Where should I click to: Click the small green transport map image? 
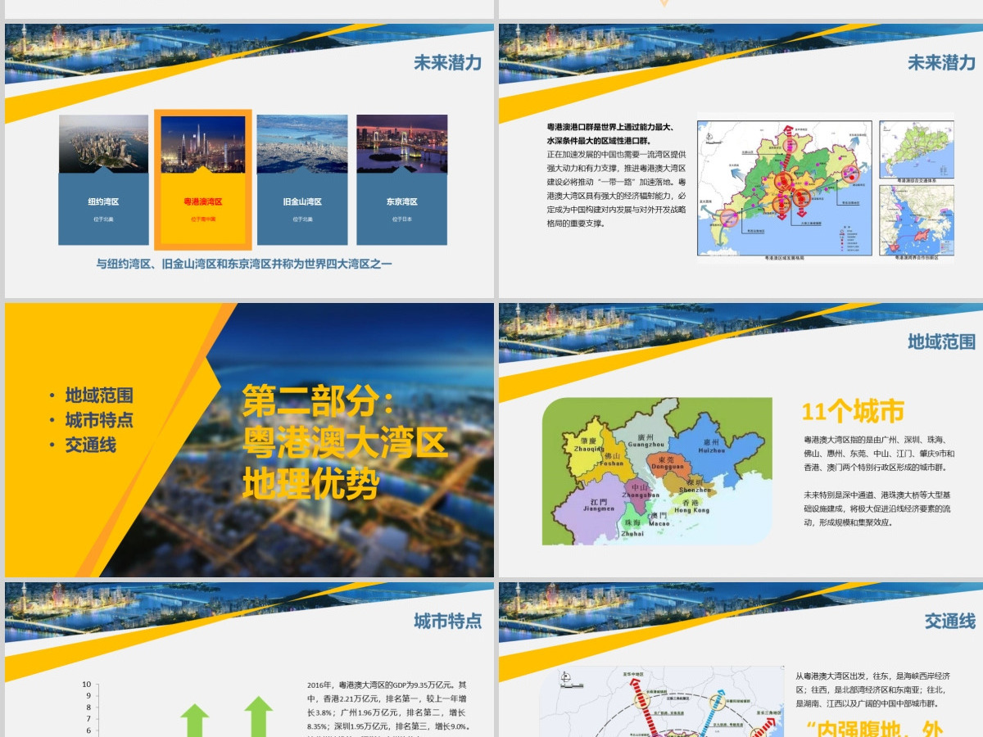pos(916,151)
